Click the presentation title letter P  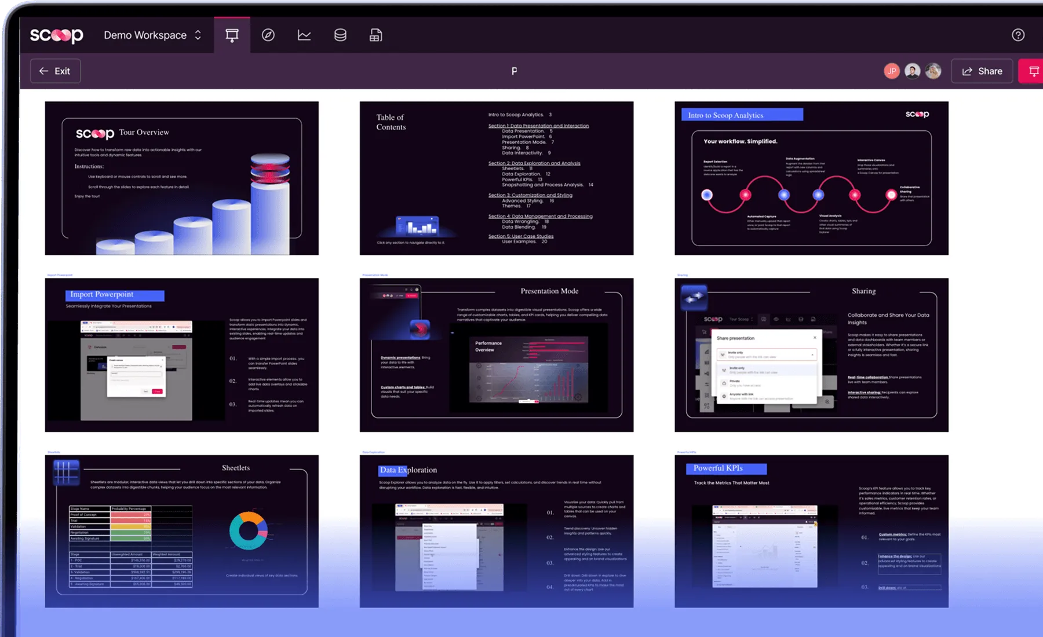tap(514, 71)
